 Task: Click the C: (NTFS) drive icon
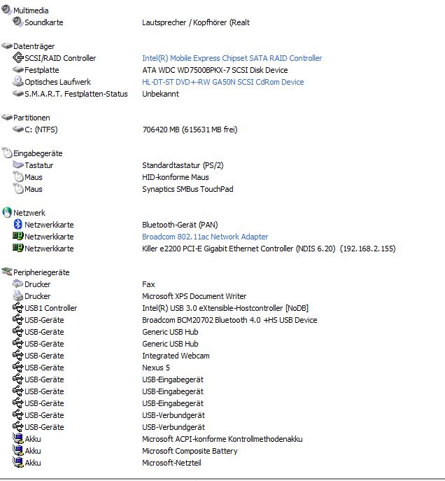point(18,129)
